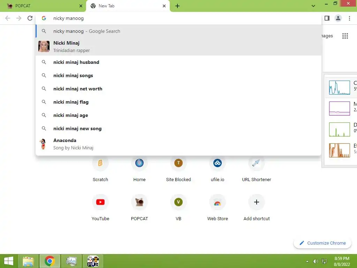The image size is (357, 268).
Task: Click the network tray icon
Action: coord(324,261)
